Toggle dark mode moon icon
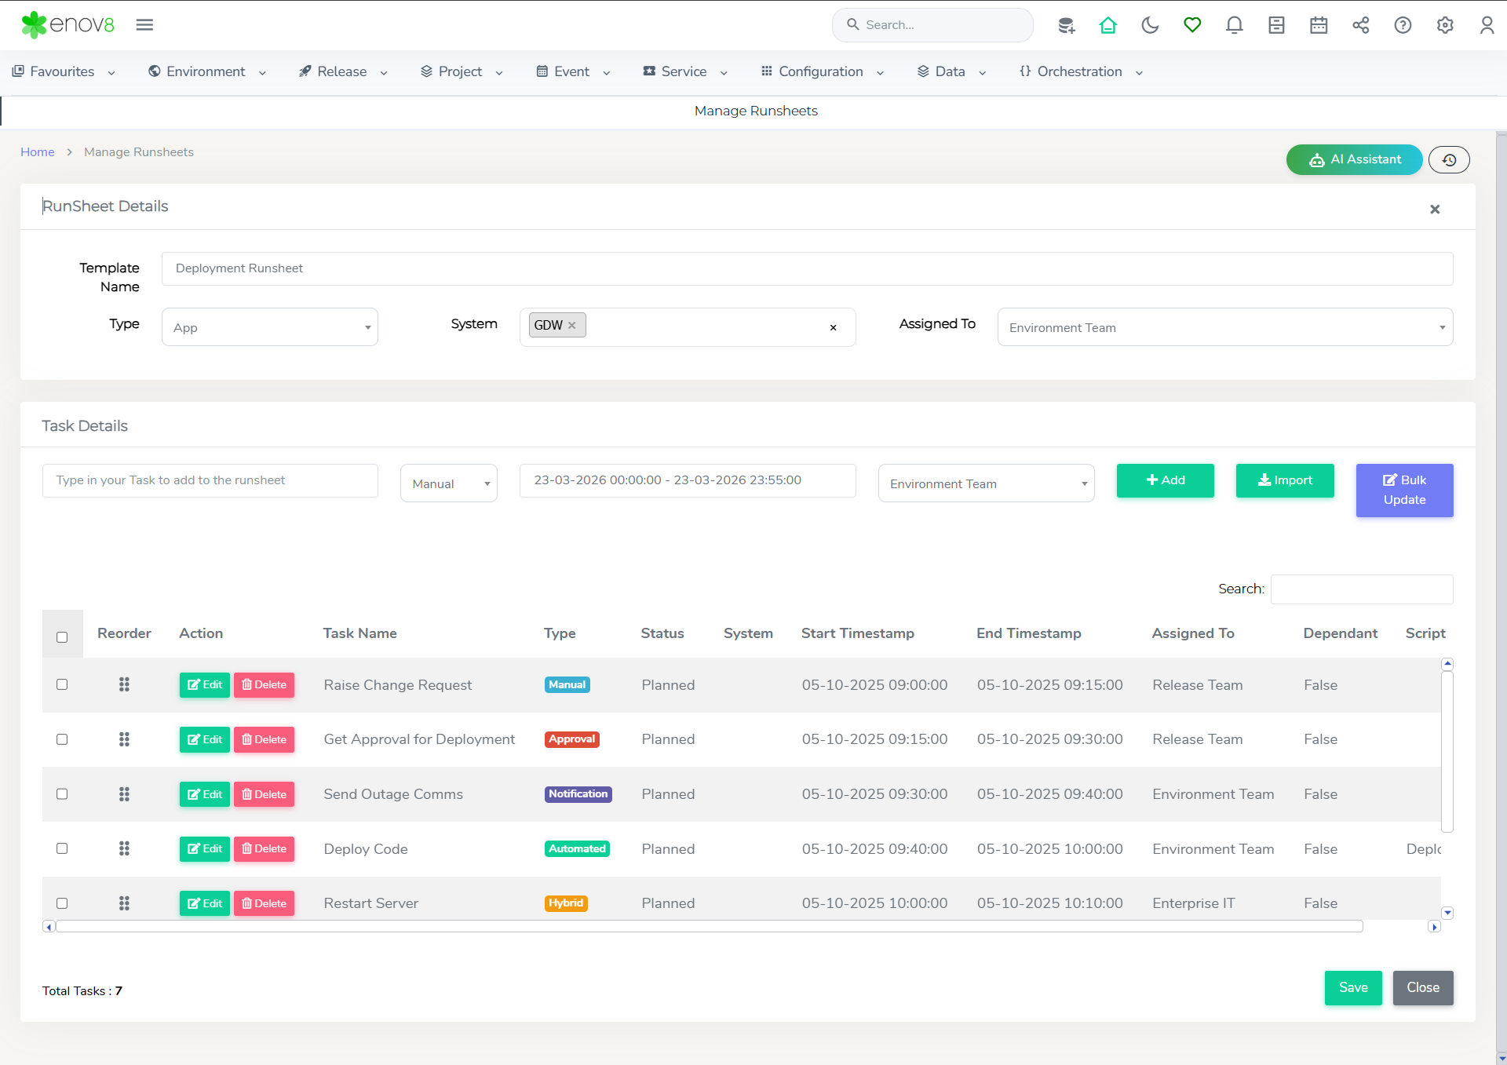Screen dimensions: 1507x1065 pos(1150,25)
